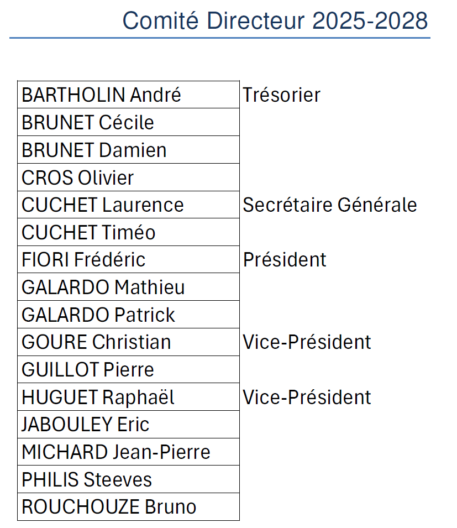
Task: Click the MICHARD Jean-Pierre cell
Action: 128,452
